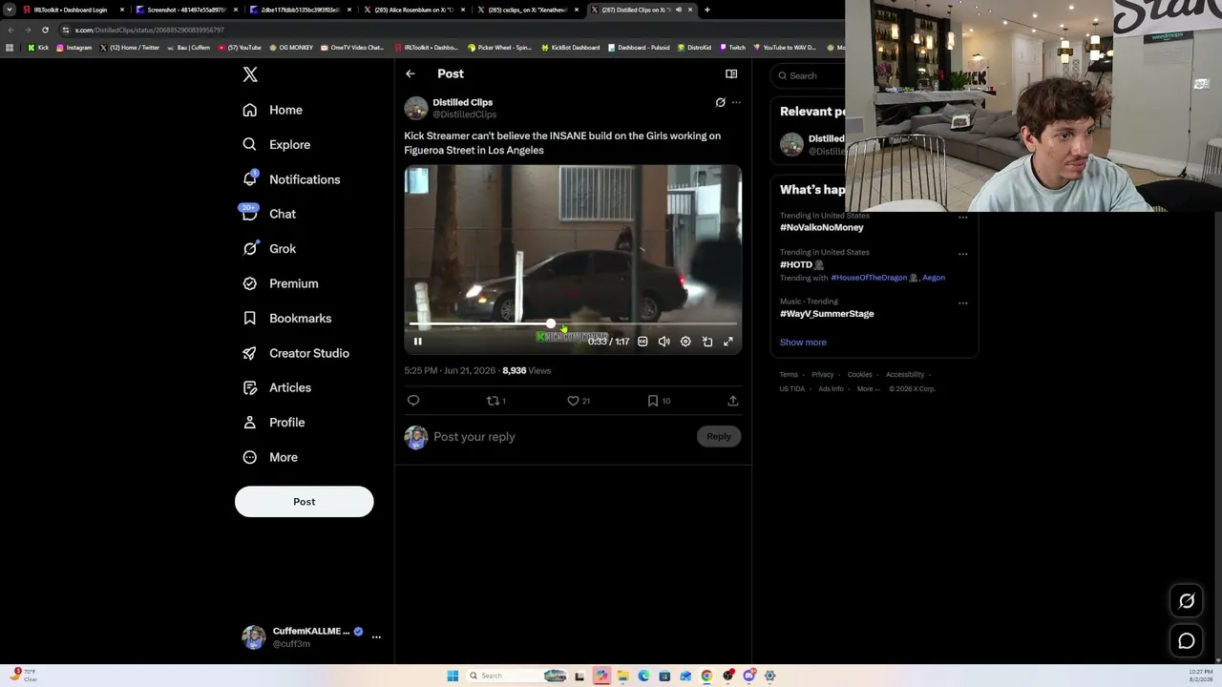1222x687 pixels.
Task: Open the Terms footer link
Action: (x=789, y=375)
